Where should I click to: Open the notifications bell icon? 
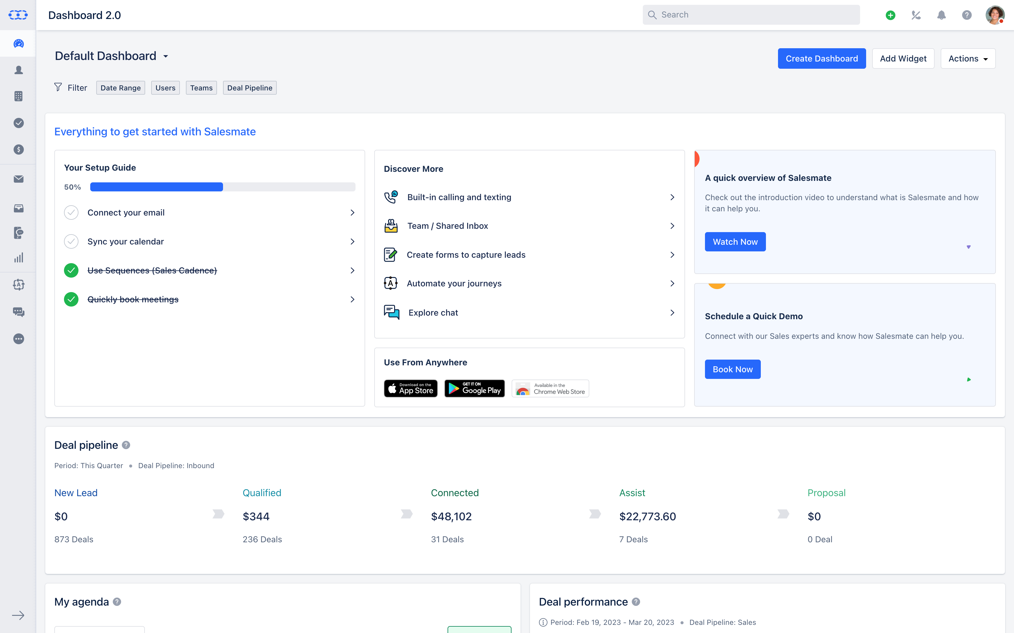[942, 15]
